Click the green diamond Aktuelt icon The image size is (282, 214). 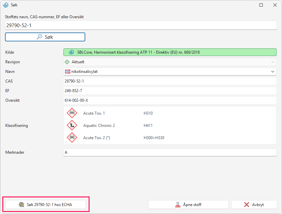pyautogui.click(x=67, y=62)
